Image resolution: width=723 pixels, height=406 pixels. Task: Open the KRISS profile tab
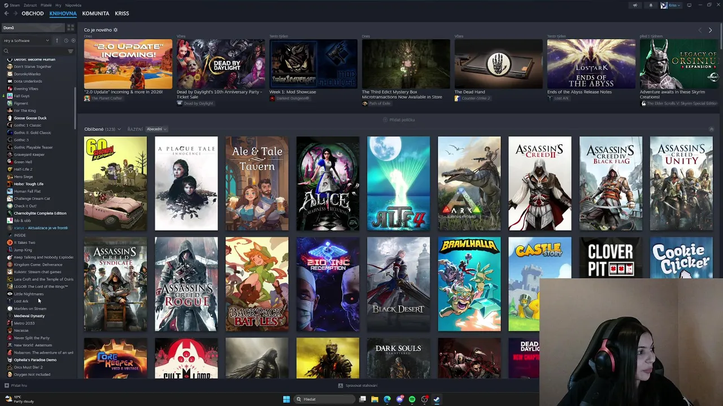click(121, 13)
